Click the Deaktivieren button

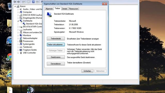[x=56, y=57]
